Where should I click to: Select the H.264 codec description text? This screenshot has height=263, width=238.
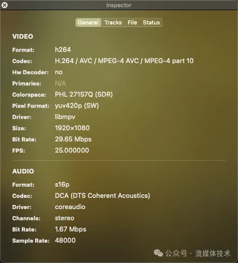[x=124, y=61]
